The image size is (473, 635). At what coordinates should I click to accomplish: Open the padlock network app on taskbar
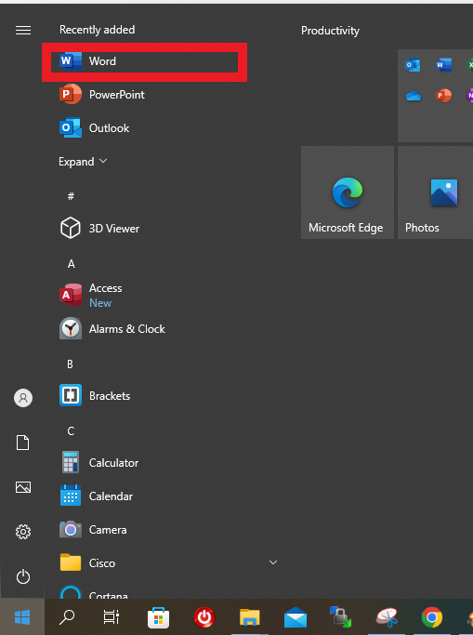340,616
